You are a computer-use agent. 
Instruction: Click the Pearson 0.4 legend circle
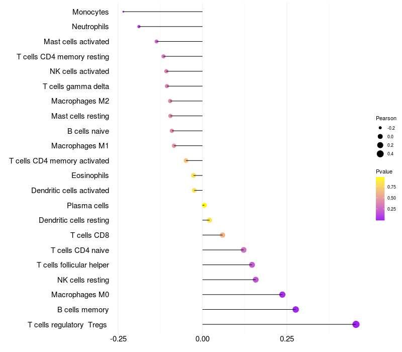pyautogui.click(x=380, y=154)
